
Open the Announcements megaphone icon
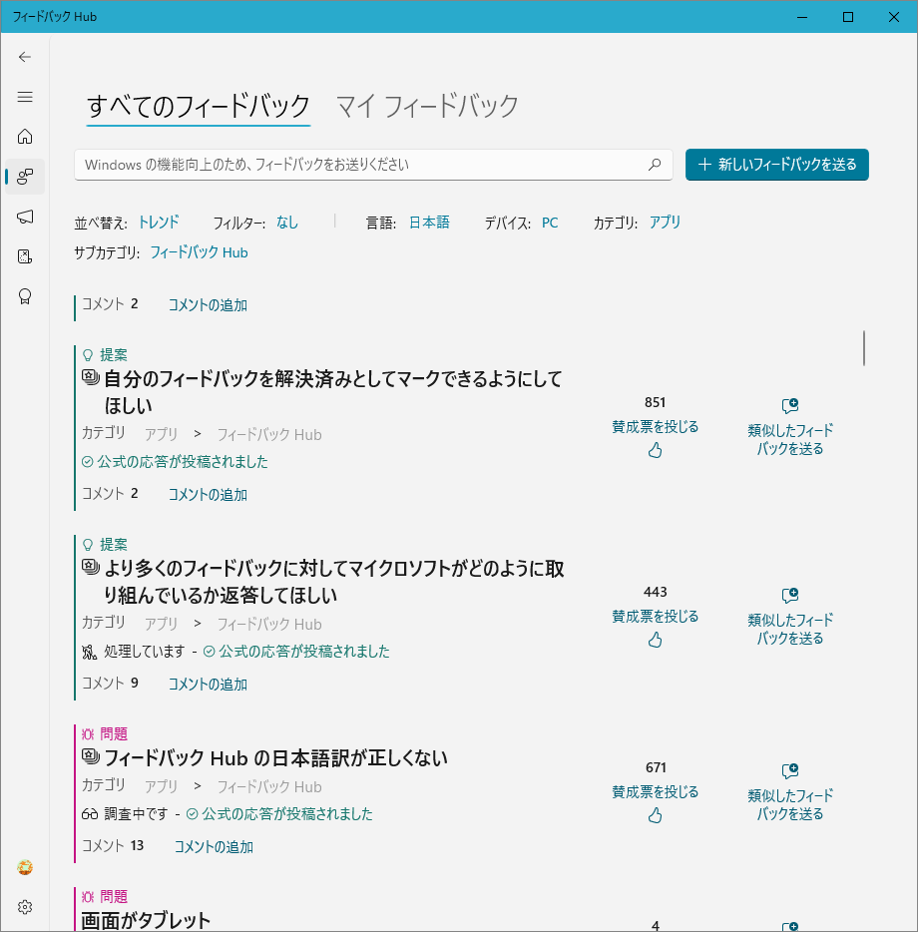click(x=25, y=217)
